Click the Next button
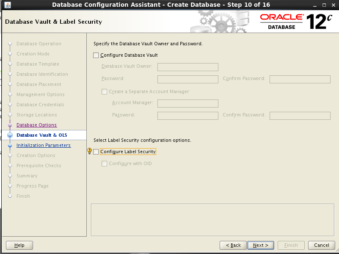The height and width of the screenshot is (254, 339). (x=261, y=245)
